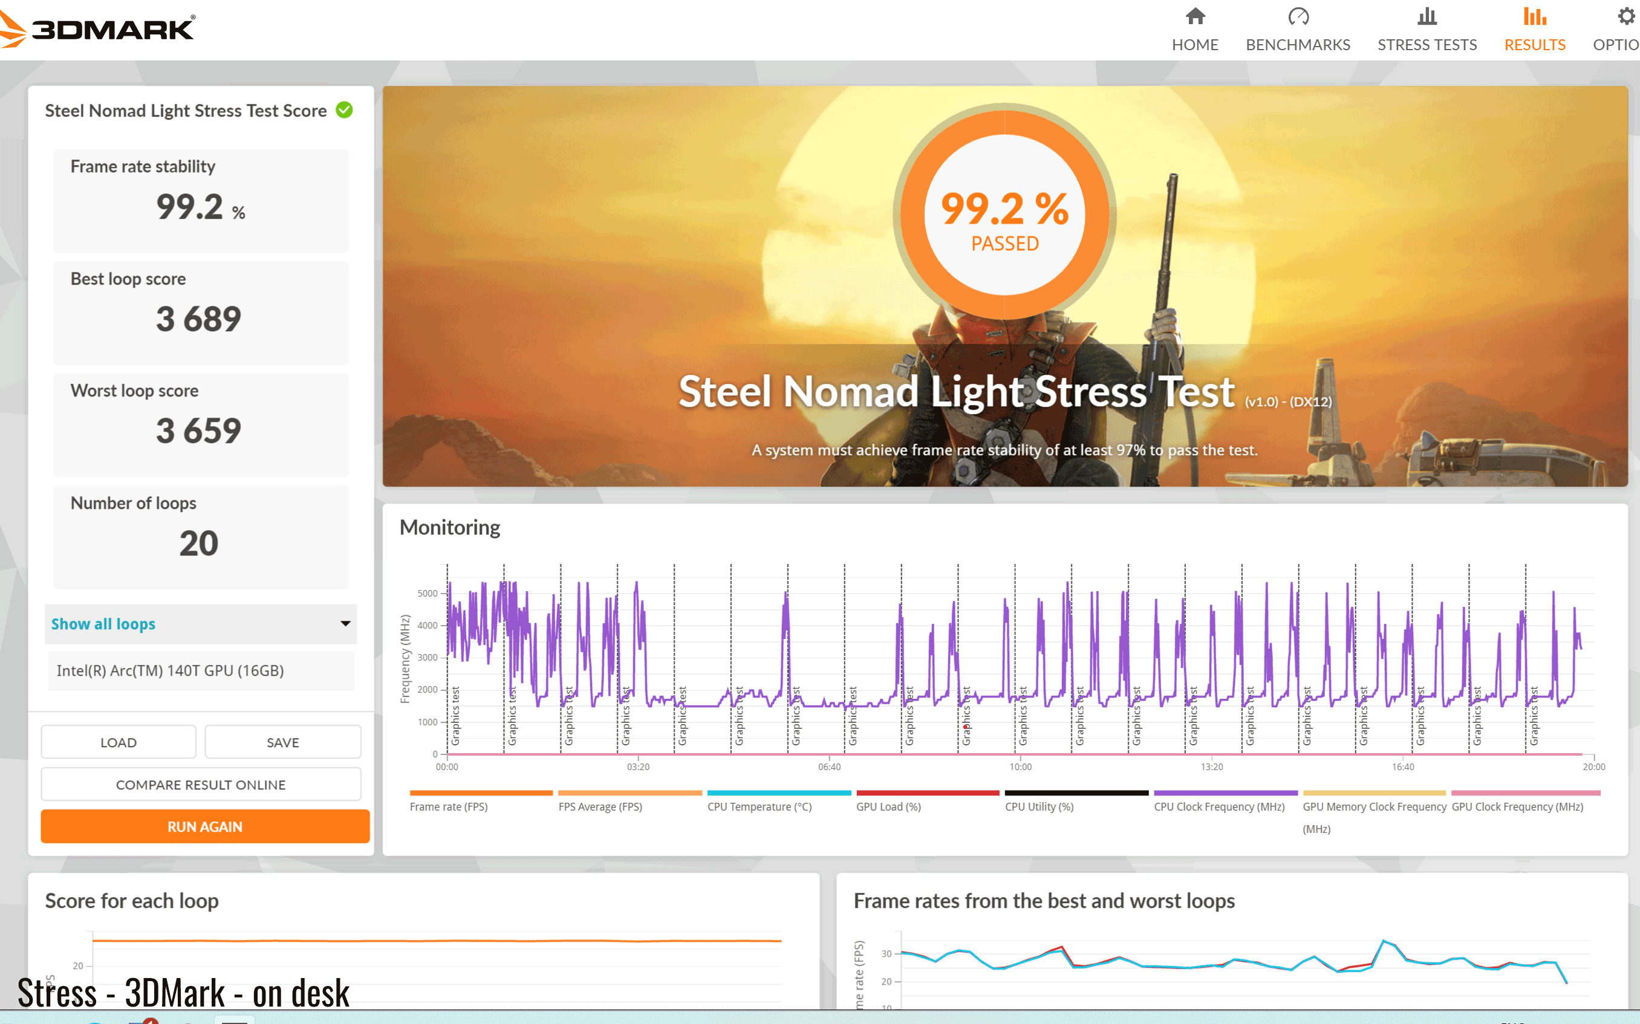Toggle the GPU Clock Frequency legend series
The height and width of the screenshot is (1024, 1640).
[x=1526, y=801]
